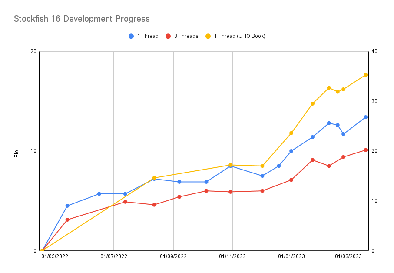Click the red legend marker for 8 Threads
The height and width of the screenshot is (273, 394).
[x=168, y=36]
